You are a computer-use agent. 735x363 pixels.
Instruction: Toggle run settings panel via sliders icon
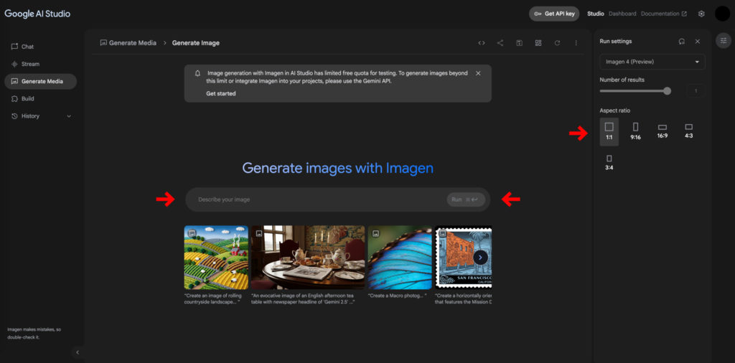(x=724, y=40)
